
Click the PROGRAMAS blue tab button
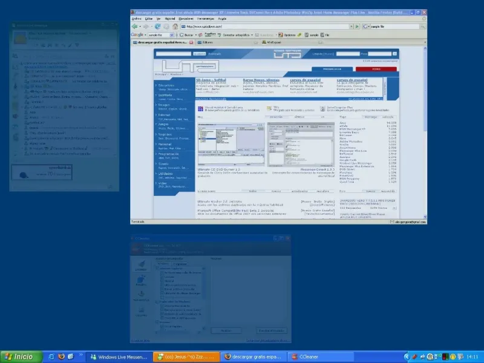(x=332, y=69)
